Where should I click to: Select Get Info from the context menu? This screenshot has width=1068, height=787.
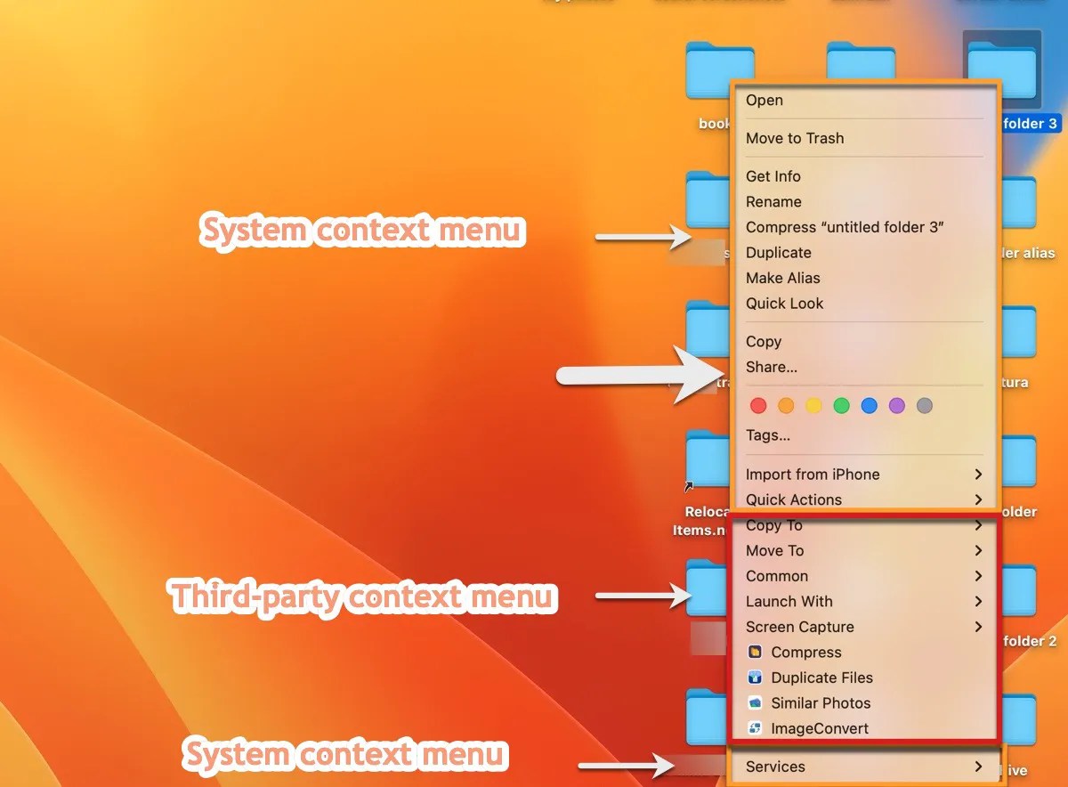(x=773, y=176)
